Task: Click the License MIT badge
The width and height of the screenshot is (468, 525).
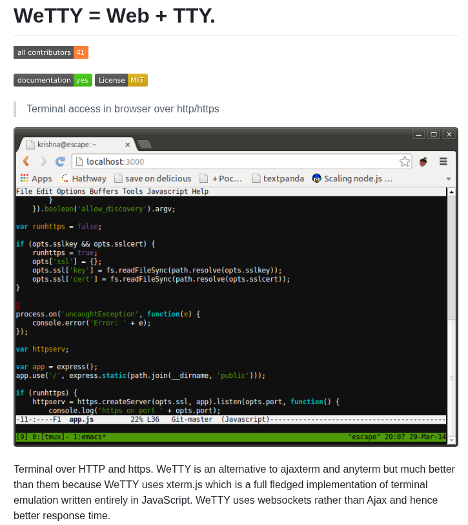Action: (x=121, y=80)
